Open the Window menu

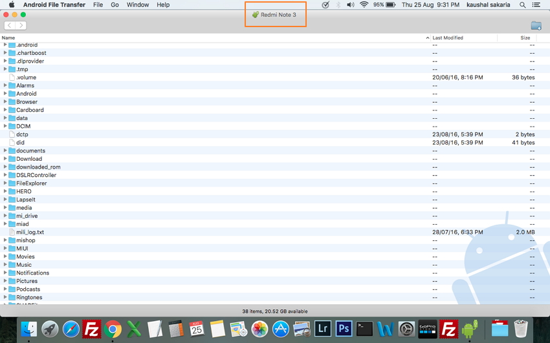(137, 5)
